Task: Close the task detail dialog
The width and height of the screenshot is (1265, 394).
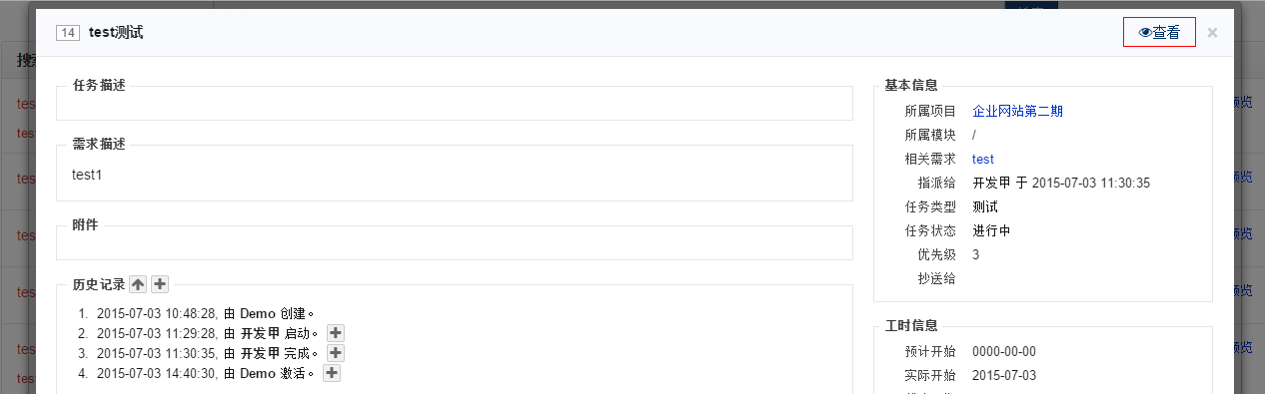Action: point(1212,33)
